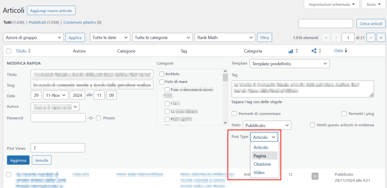This screenshot has height=188, width=387.
Task: Open the Rank Math filter dropdown
Action: [225, 38]
